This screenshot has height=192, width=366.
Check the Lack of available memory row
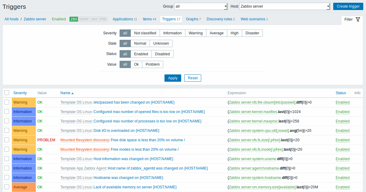click(7, 187)
